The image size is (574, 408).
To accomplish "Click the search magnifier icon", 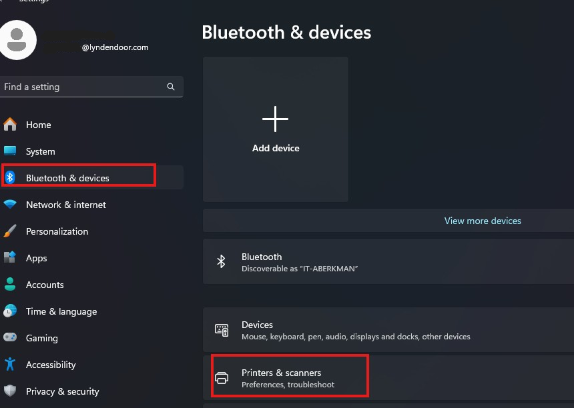I will pos(171,87).
